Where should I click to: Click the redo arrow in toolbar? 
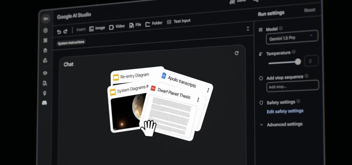66,31
